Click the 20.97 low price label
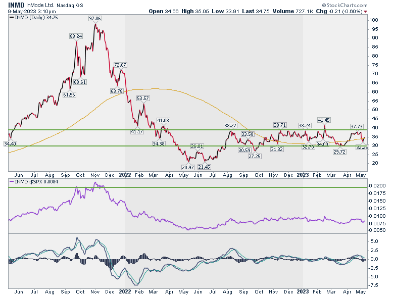Screen dimensions: 394x296 coord(188,167)
